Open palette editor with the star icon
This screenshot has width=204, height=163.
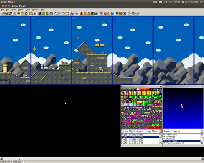[72, 13]
